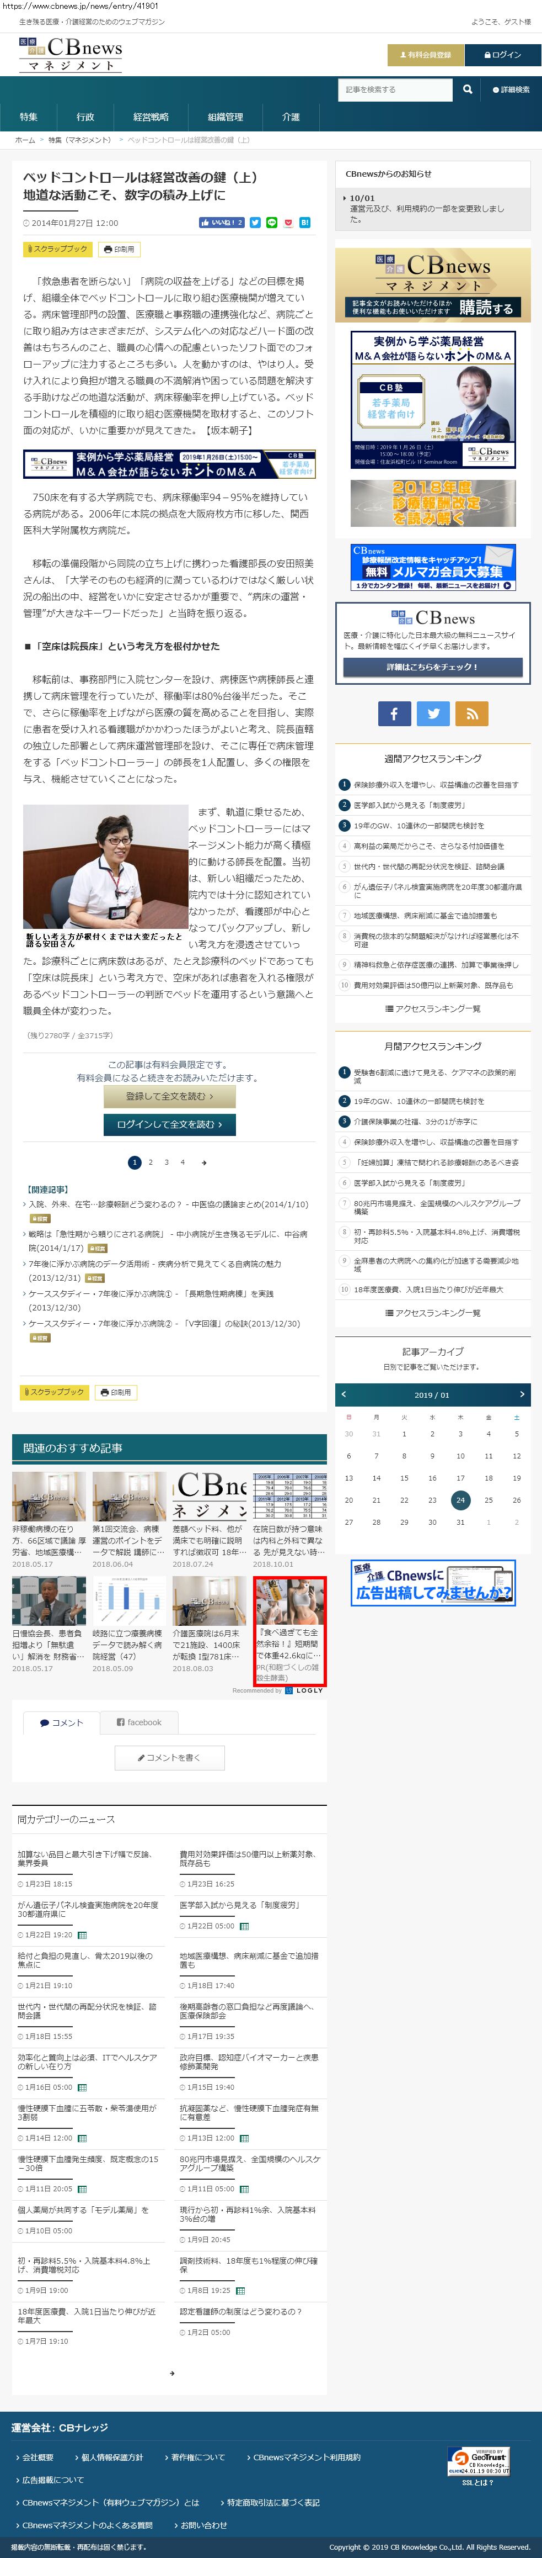
Task: Click next-page arrow under category news
Action: coord(171,2374)
